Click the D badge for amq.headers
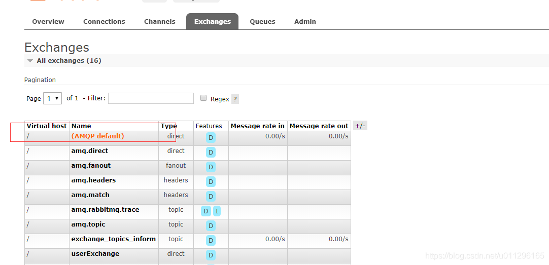This screenshot has height=265, width=549. pyautogui.click(x=211, y=181)
